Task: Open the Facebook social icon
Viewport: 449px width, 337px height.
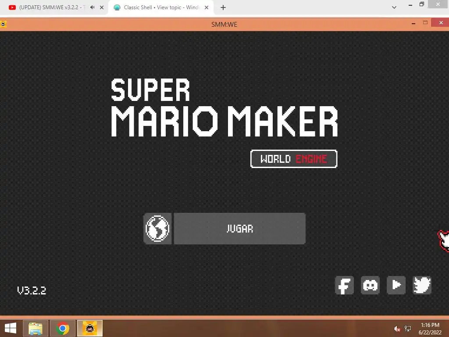Action: pos(344,285)
